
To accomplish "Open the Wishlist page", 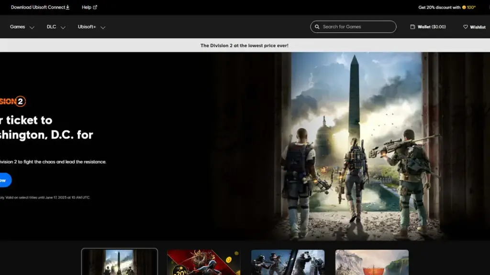I will [x=474, y=27].
